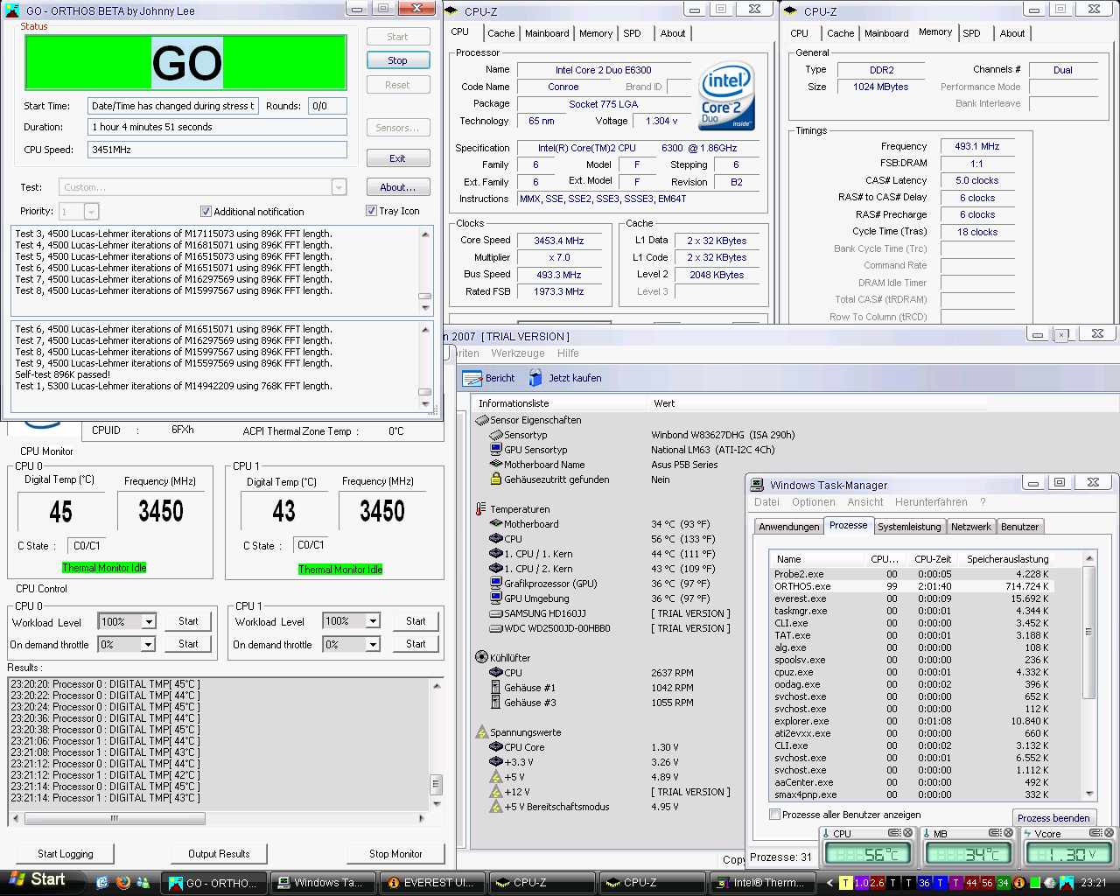Click the voltage icon beside +12 V
The width and height of the screenshot is (1120, 896).
pyautogui.click(x=496, y=792)
